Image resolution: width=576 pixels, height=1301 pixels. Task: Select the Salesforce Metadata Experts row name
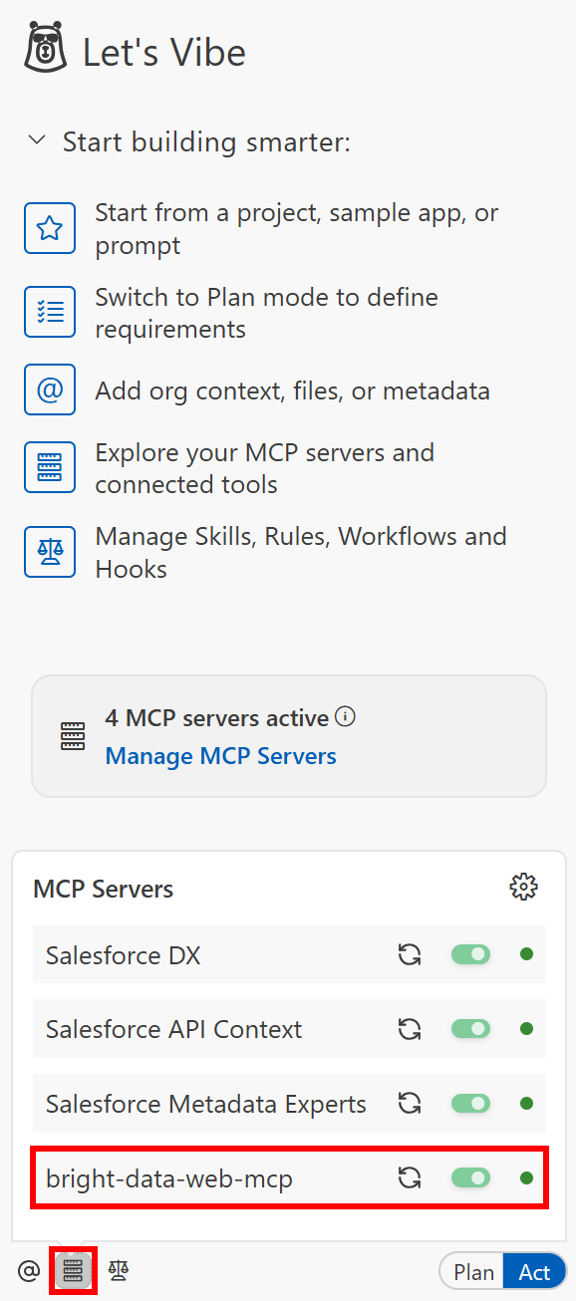pyautogui.click(x=206, y=1104)
